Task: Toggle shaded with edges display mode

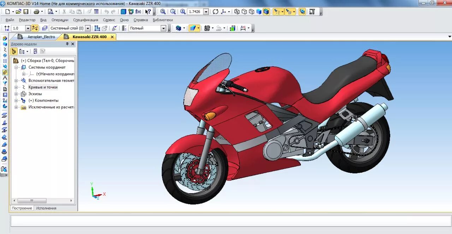Action: [x=266, y=12]
